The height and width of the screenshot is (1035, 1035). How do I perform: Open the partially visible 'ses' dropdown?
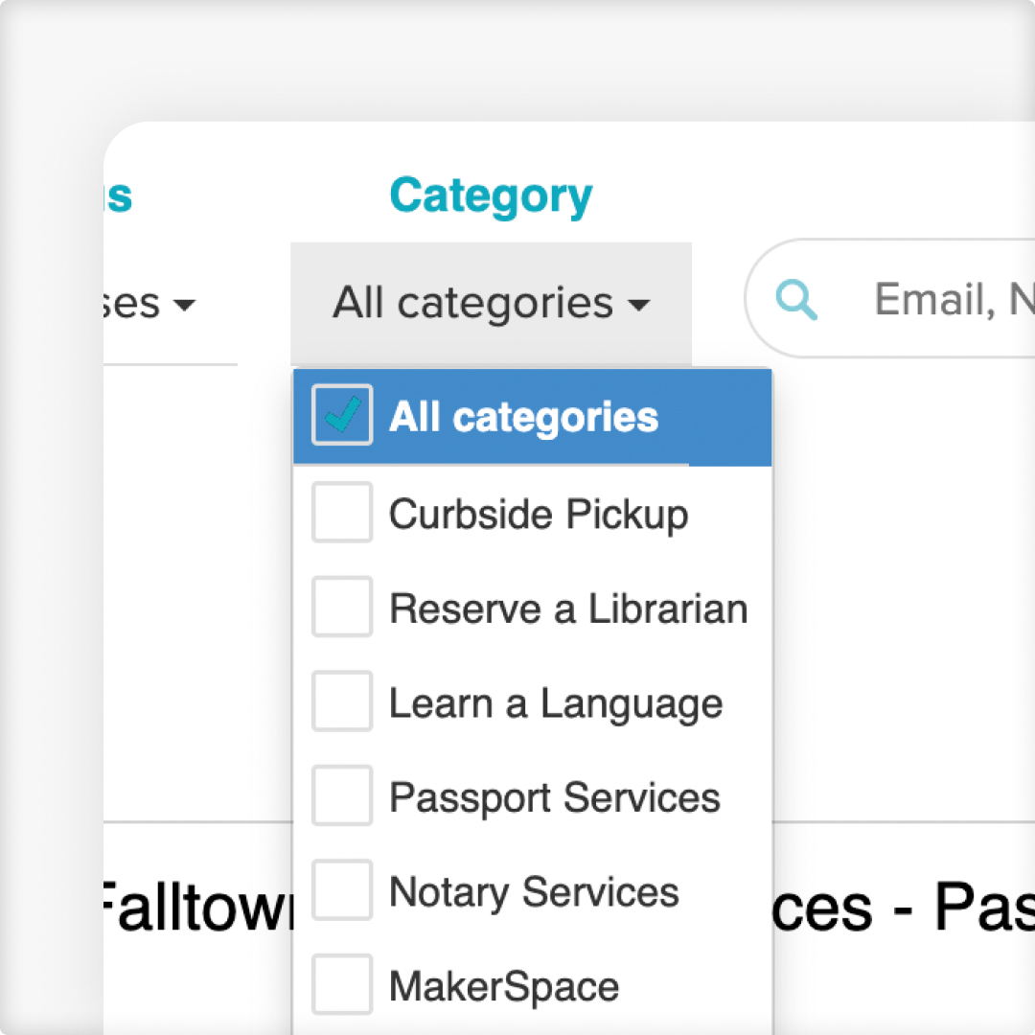click(x=150, y=304)
